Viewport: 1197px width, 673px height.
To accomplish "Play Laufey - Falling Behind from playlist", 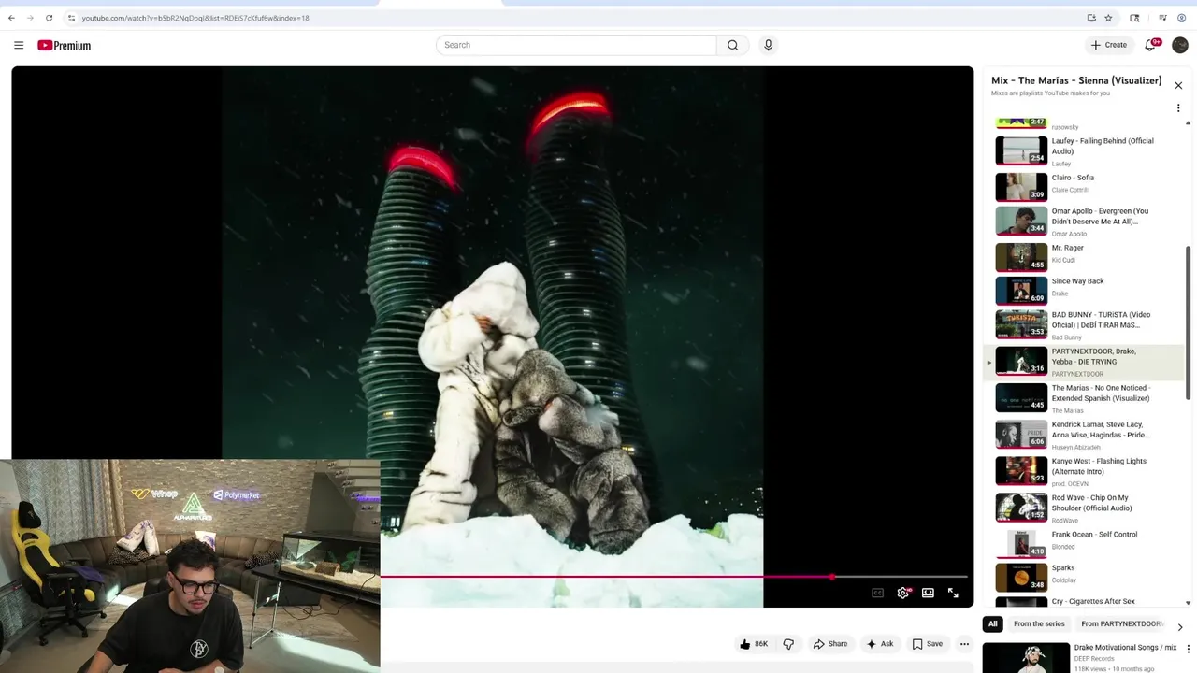I will click(x=1084, y=151).
